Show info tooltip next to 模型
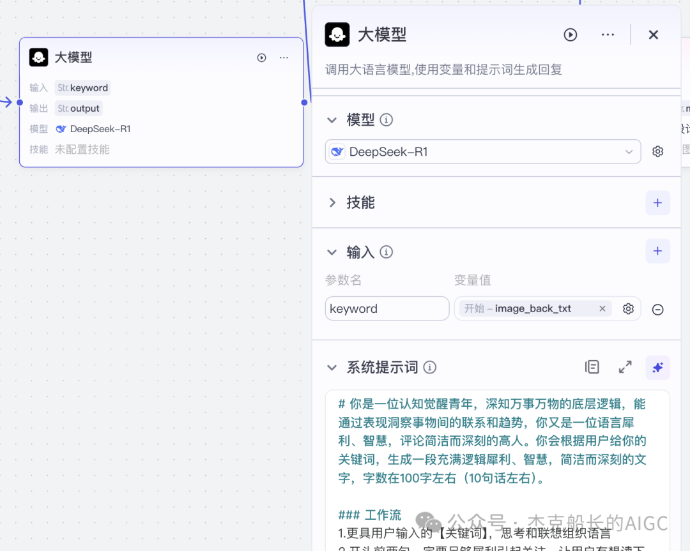The height and width of the screenshot is (551, 690). tap(386, 119)
